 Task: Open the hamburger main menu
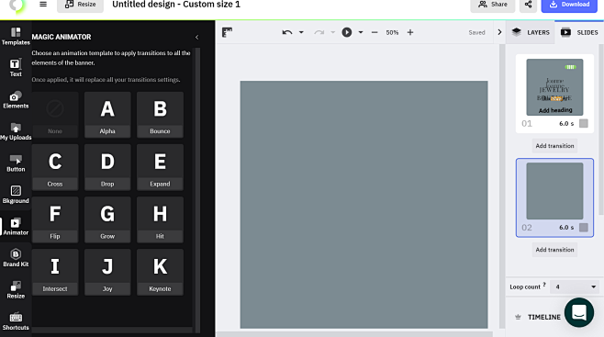(43, 5)
